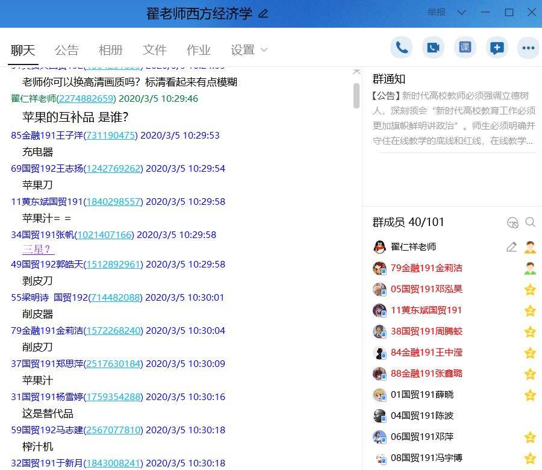Select member 04国贸191陈波 in the list
542x470 pixels.
(x=422, y=416)
